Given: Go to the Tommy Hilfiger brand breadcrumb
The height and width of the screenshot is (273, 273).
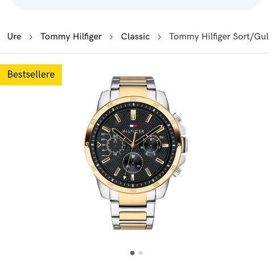Looking at the screenshot, I should [x=71, y=36].
